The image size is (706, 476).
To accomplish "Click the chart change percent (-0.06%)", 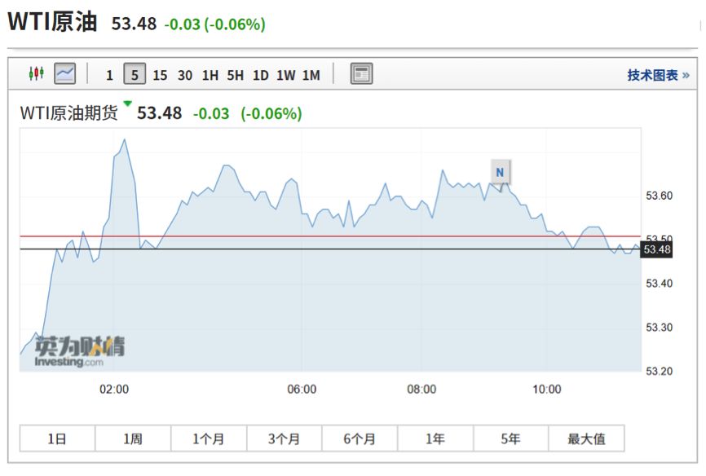I will tap(271, 113).
